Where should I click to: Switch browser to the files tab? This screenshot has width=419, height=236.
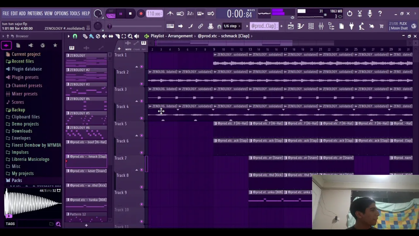click(x=18, y=45)
